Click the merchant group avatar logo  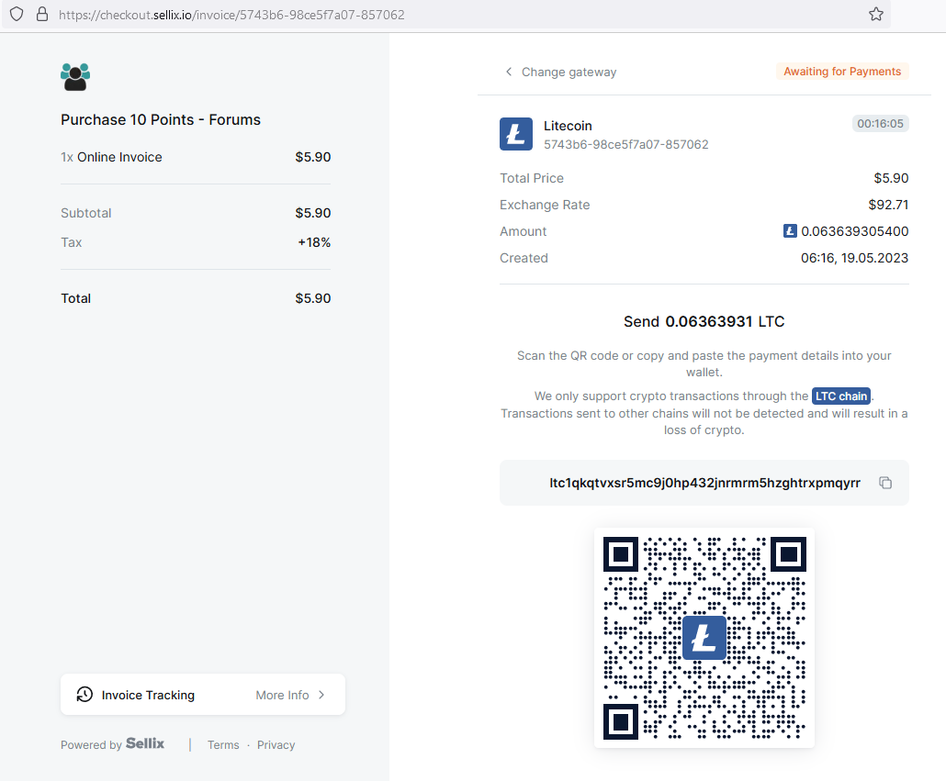point(75,77)
